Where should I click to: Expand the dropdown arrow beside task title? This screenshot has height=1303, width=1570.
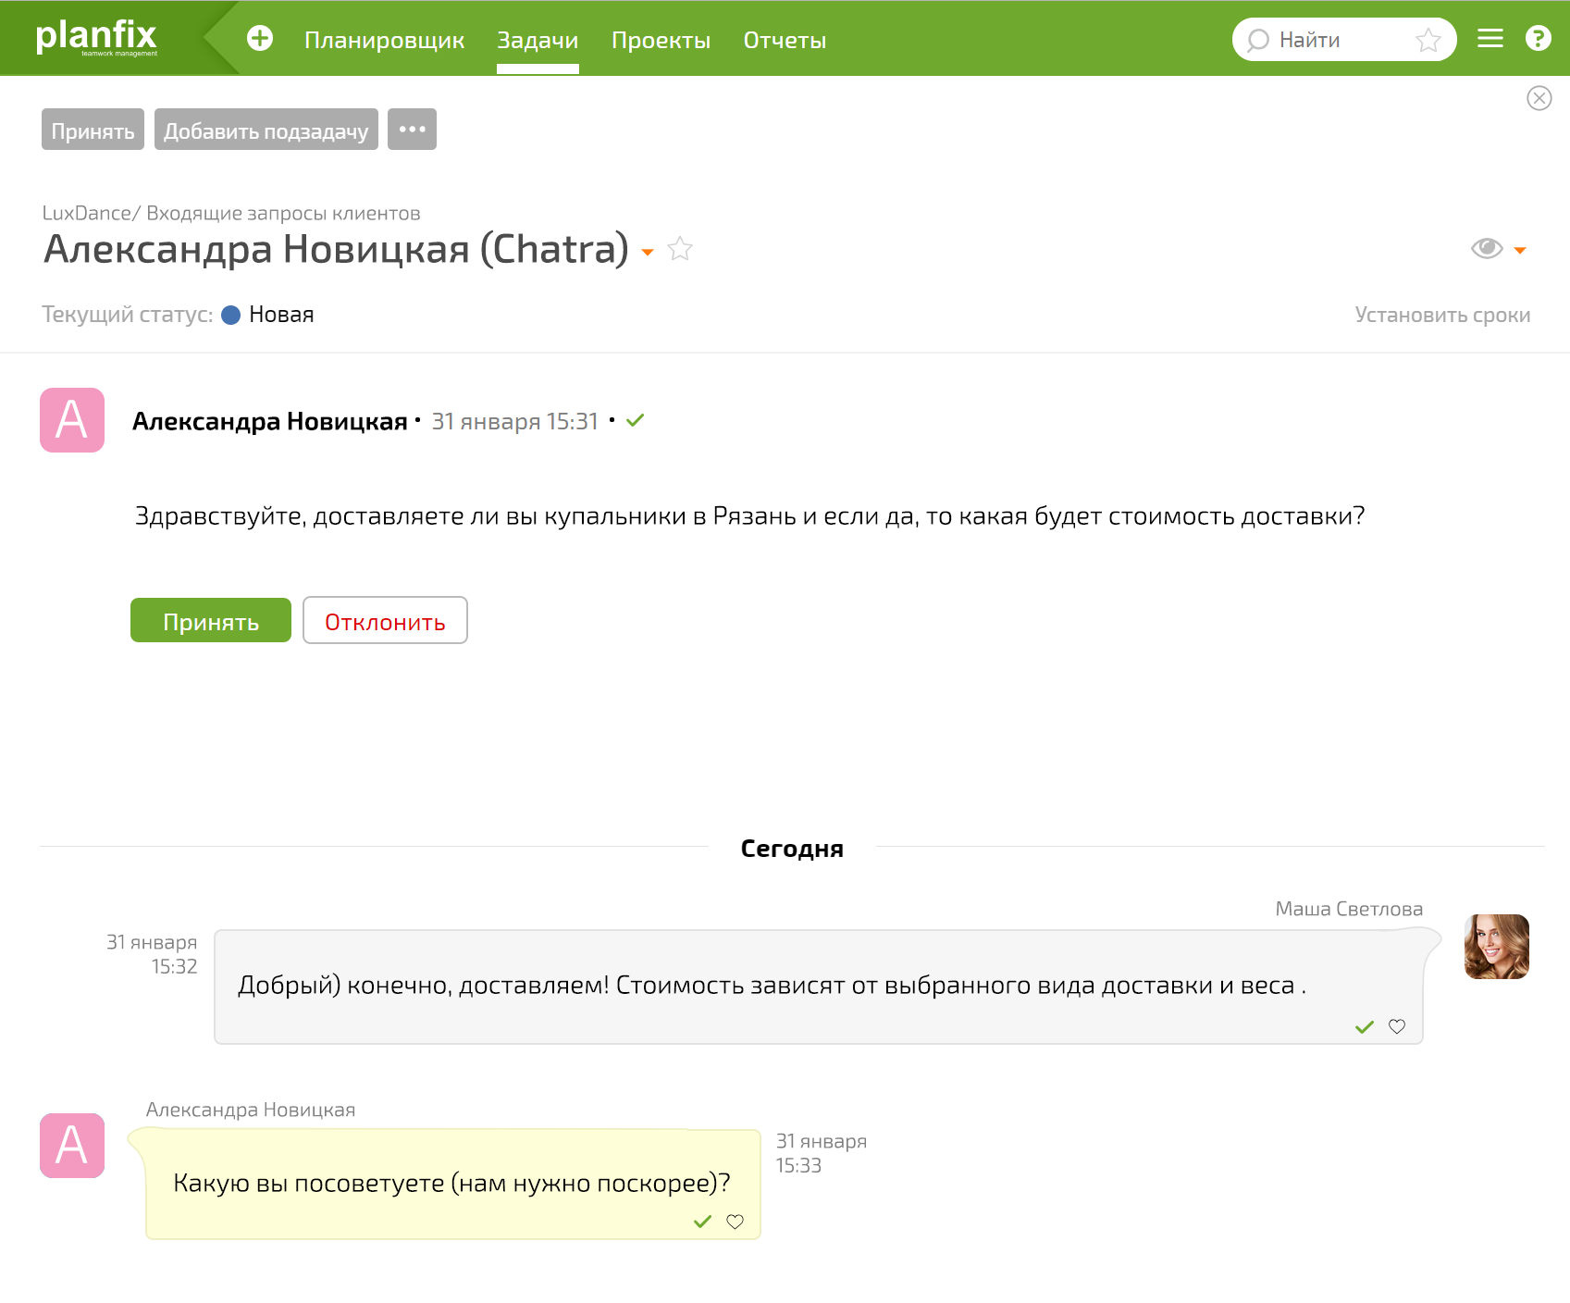pos(648,252)
